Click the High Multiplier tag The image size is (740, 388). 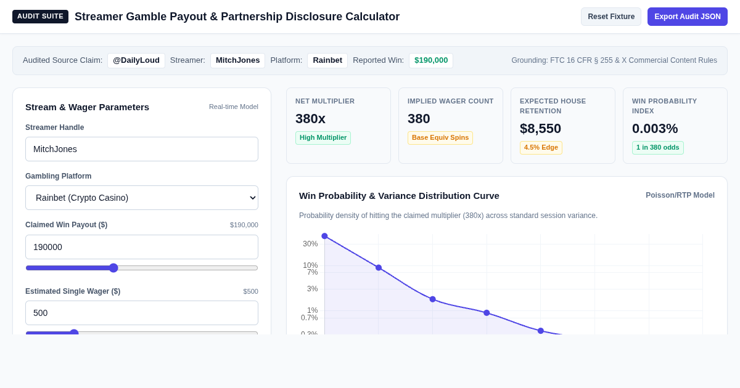click(x=323, y=138)
